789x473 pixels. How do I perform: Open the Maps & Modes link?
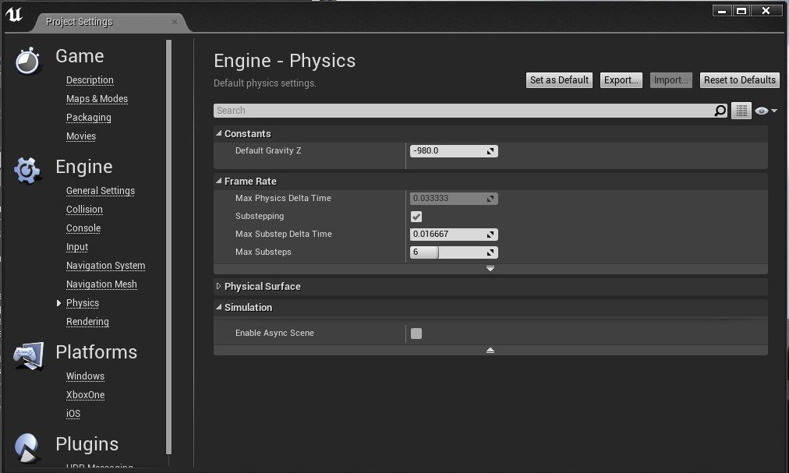97,98
